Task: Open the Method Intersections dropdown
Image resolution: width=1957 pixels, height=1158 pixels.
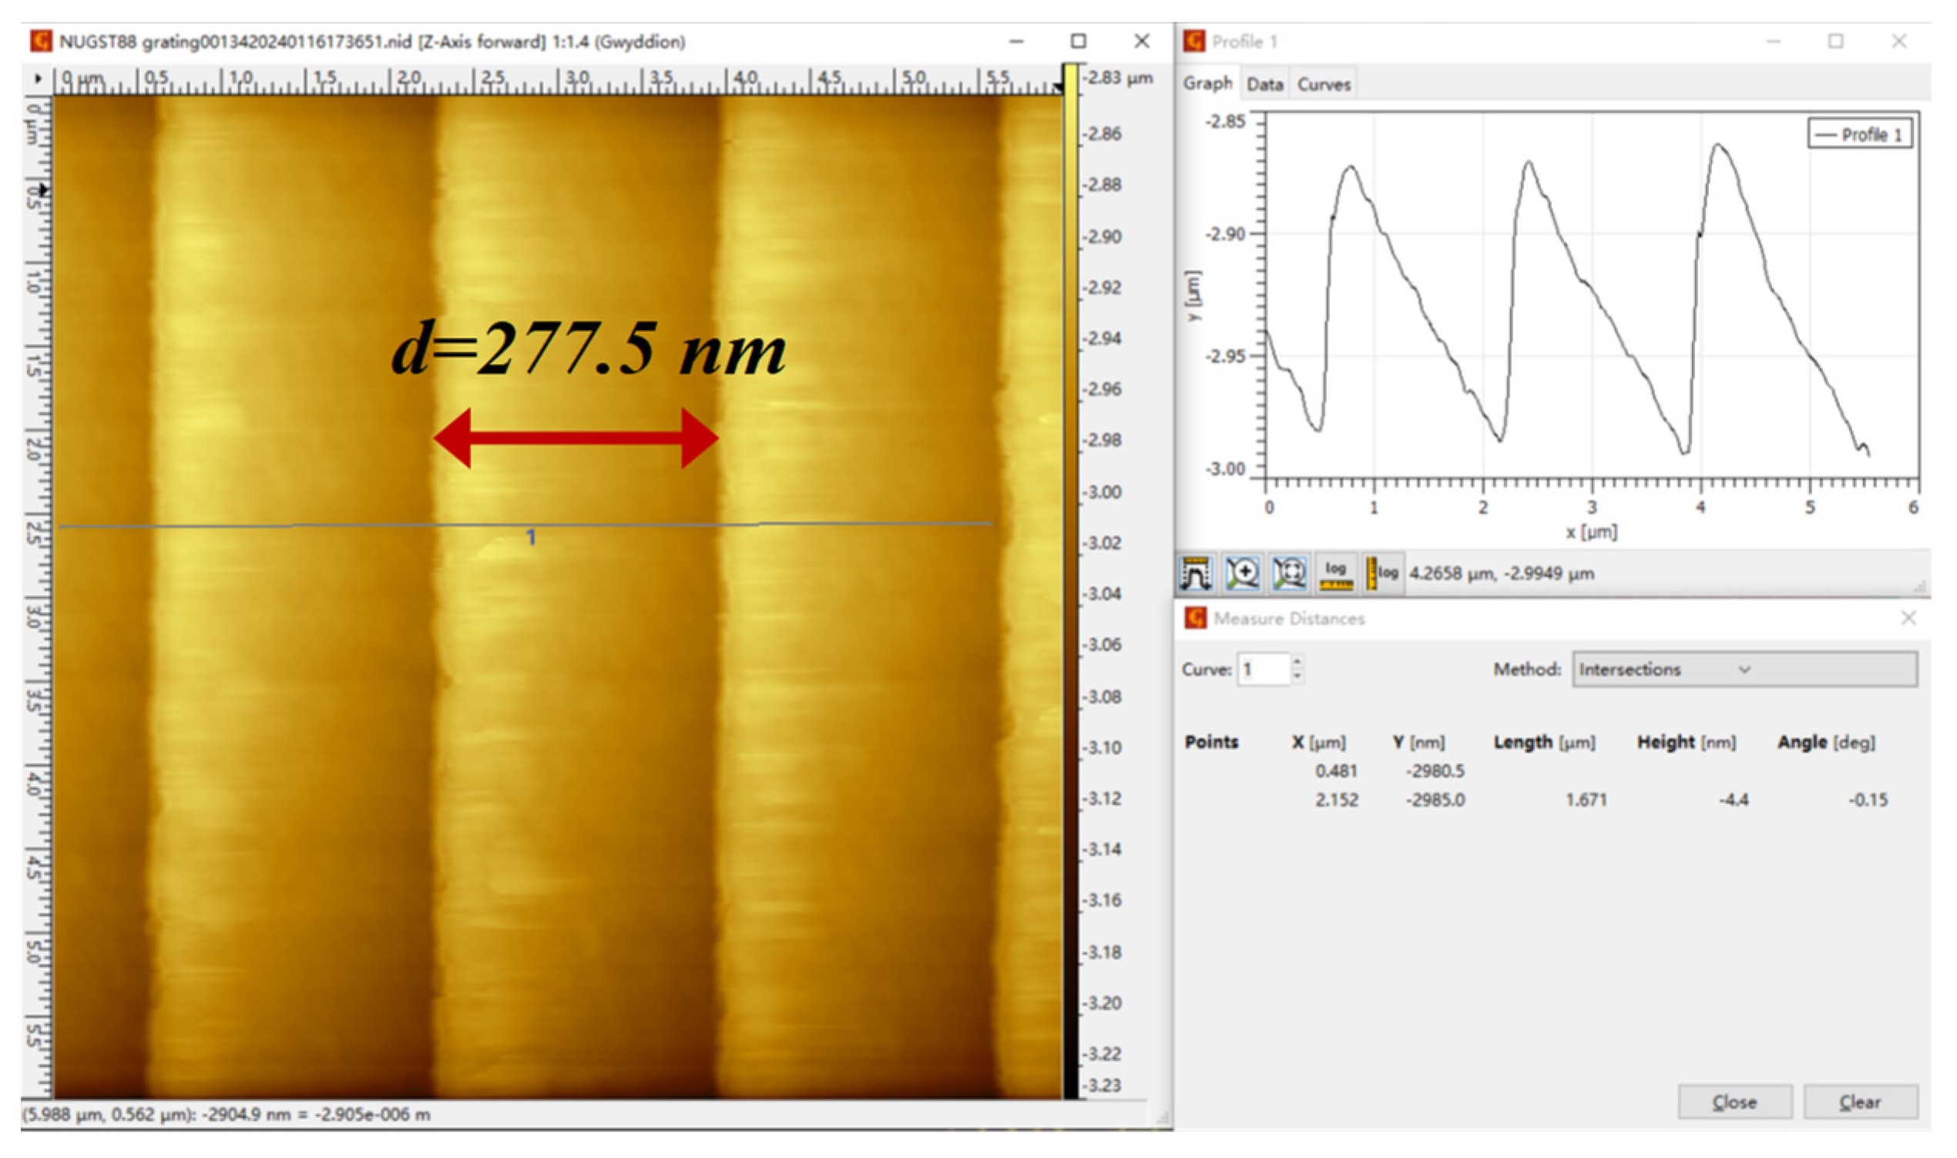Action: pyautogui.click(x=1744, y=670)
